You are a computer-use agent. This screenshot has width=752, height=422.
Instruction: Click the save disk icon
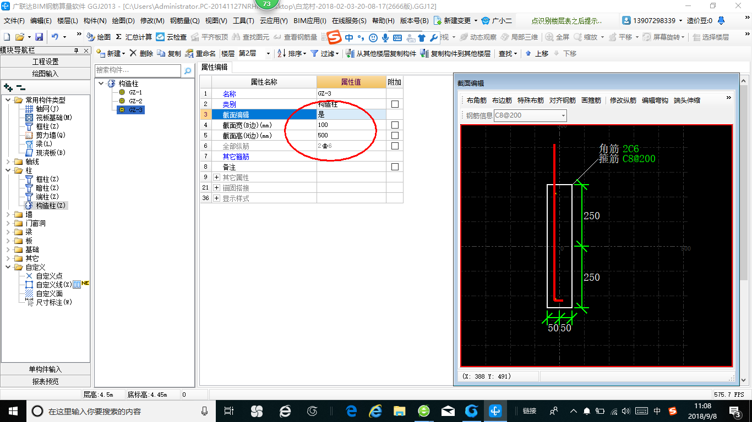coord(39,37)
